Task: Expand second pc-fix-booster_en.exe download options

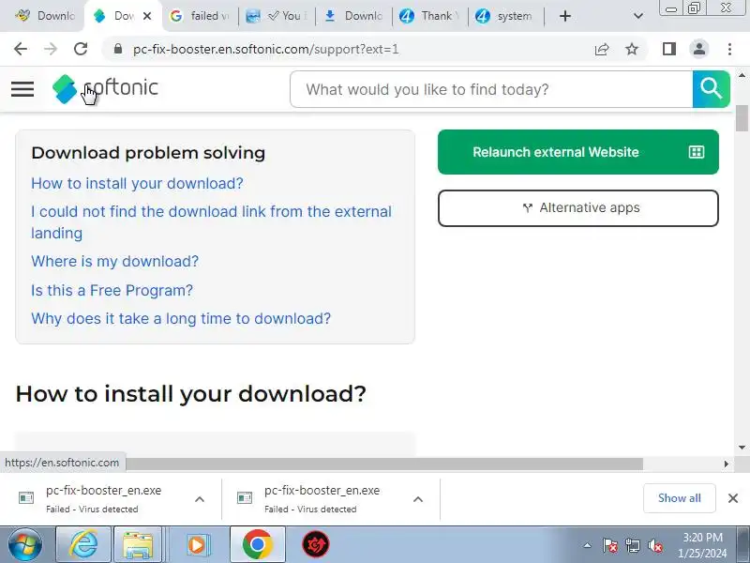Action: tap(417, 499)
